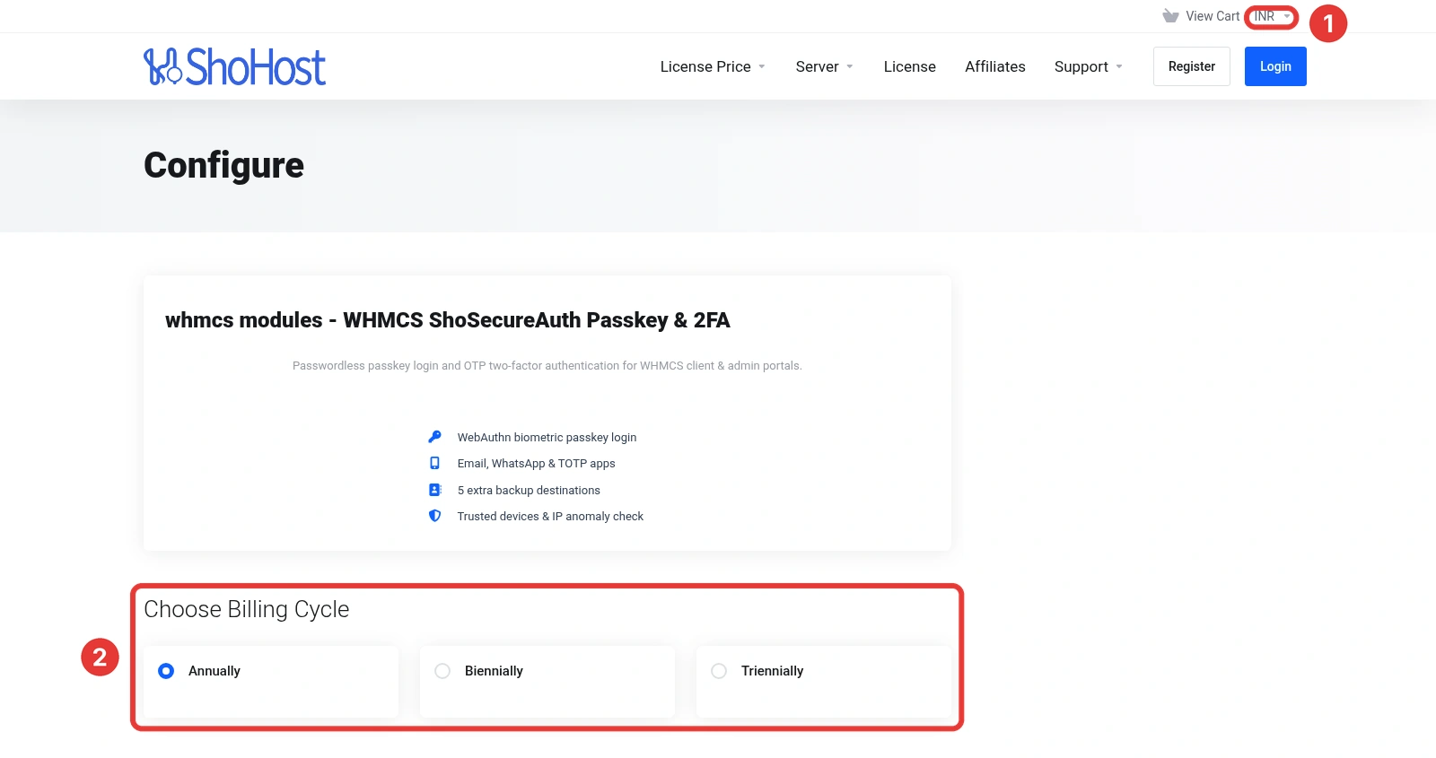Click the shopping cart icon

tap(1170, 16)
